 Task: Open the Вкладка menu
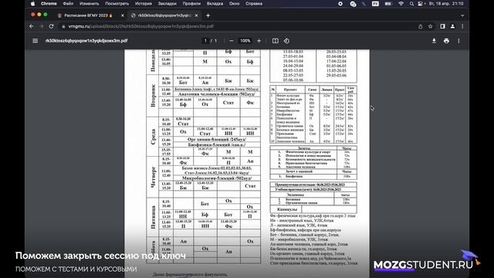pyautogui.click(x=215, y=4)
